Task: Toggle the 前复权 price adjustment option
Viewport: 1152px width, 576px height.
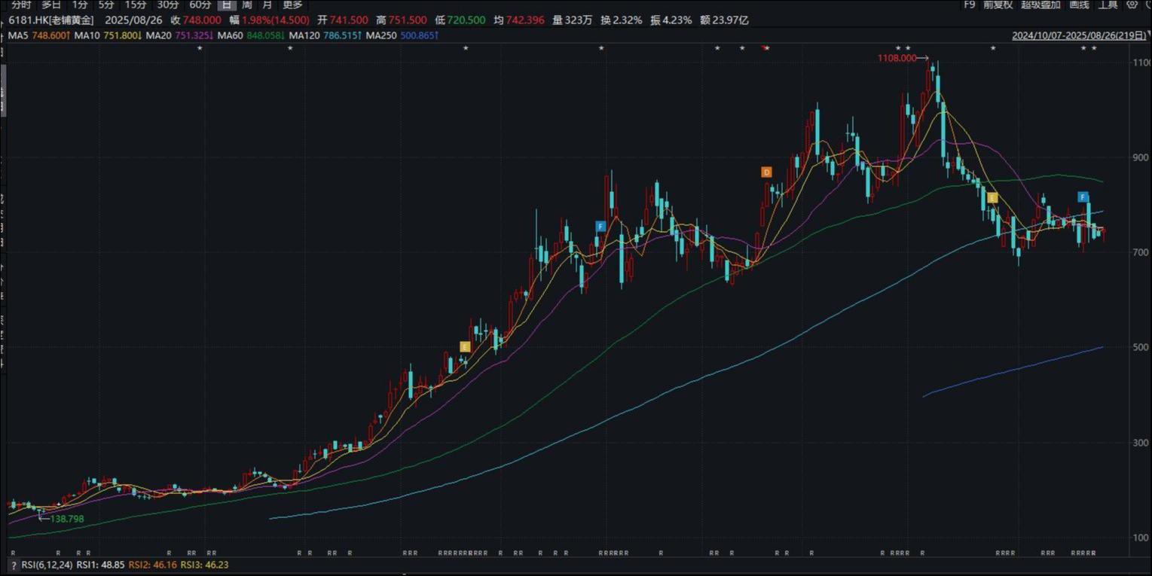Action: pos(999,5)
